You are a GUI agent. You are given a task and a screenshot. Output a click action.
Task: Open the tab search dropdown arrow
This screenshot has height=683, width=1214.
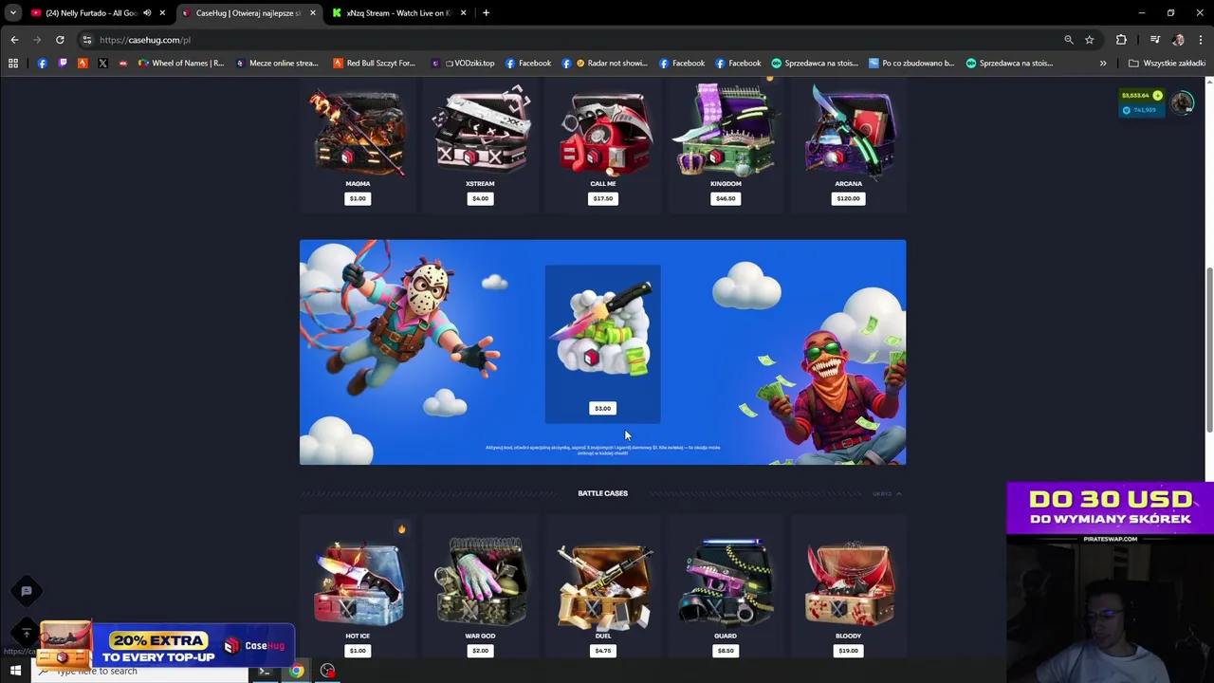[13, 13]
